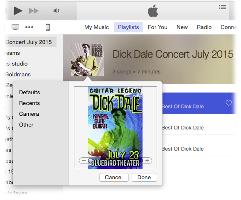The height and width of the screenshot is (200, 241).
Task: Open the three-dot more menu
Action: 29,27
